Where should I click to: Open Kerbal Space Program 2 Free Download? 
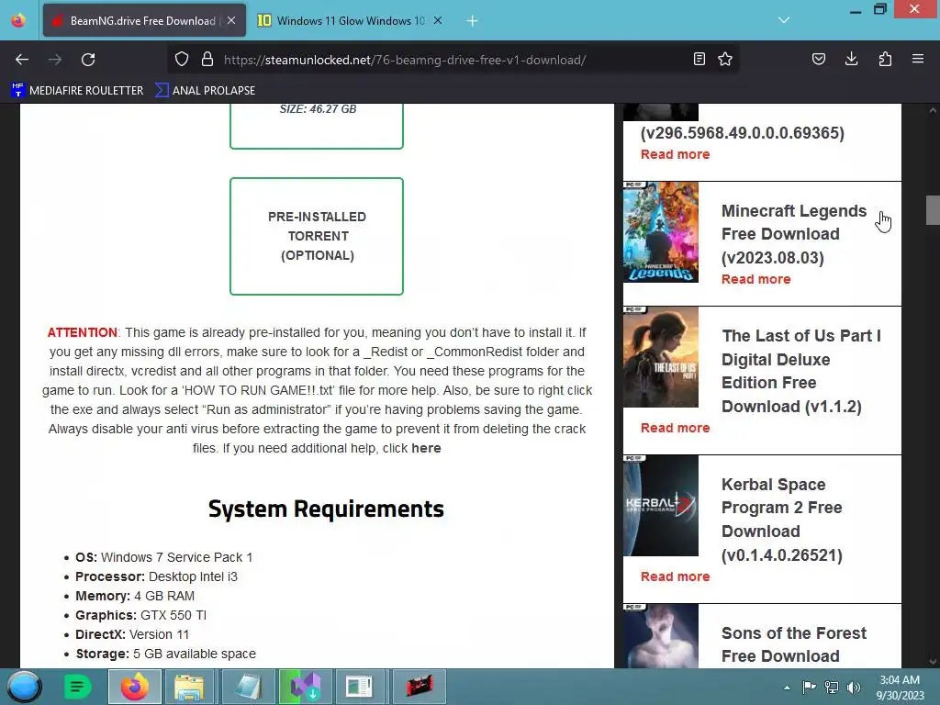click(782, 520)
